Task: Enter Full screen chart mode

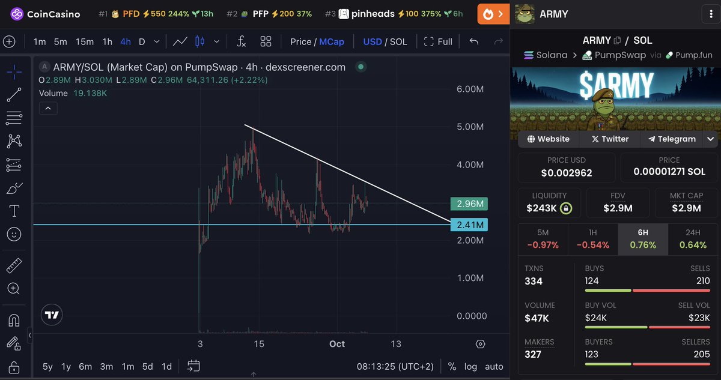Action: 439,41
